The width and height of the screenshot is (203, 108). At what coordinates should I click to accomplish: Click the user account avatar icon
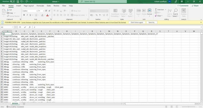(170, 1)
